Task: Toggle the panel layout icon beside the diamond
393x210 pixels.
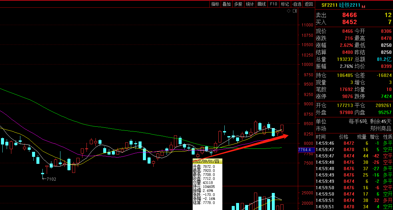Action: tap(294, 11)
